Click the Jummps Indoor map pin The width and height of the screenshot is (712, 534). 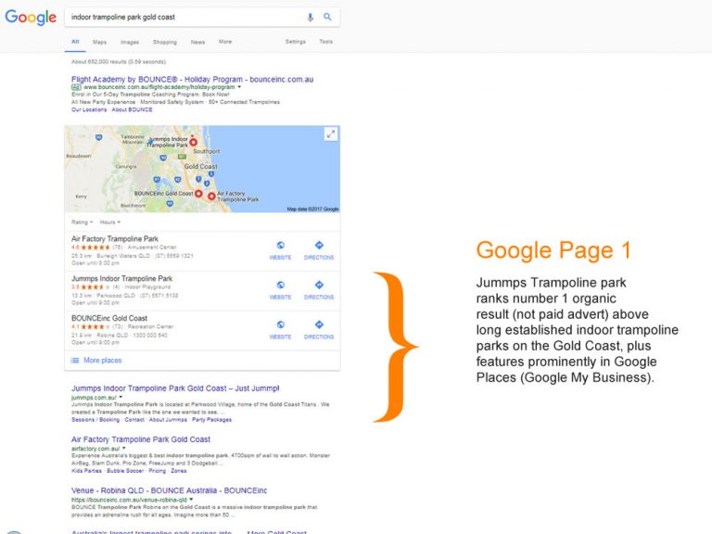[x=193, y=144]
